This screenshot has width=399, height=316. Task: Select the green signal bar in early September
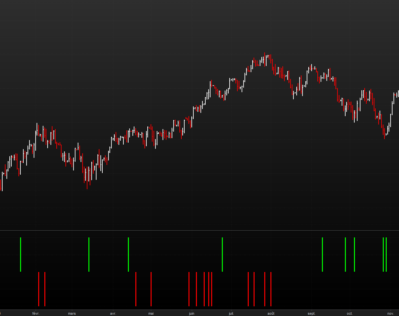[322, 255]
